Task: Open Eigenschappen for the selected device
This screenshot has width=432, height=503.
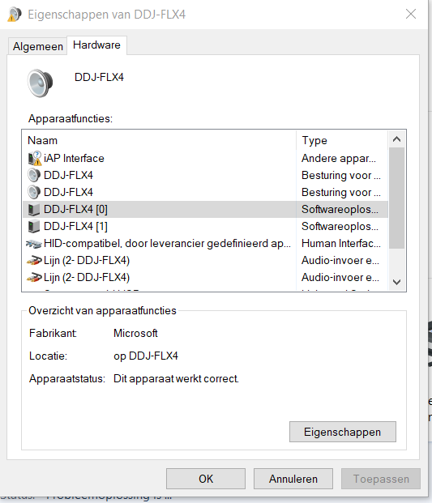Action: tap(343, 432)
